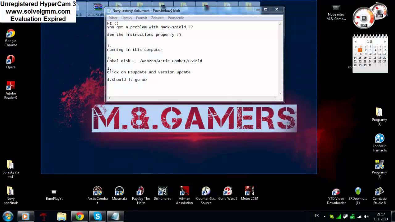Viewport: 395px width, 222px height.
Task: Select day 31 in calendar gadget
Action: (370, 65)
